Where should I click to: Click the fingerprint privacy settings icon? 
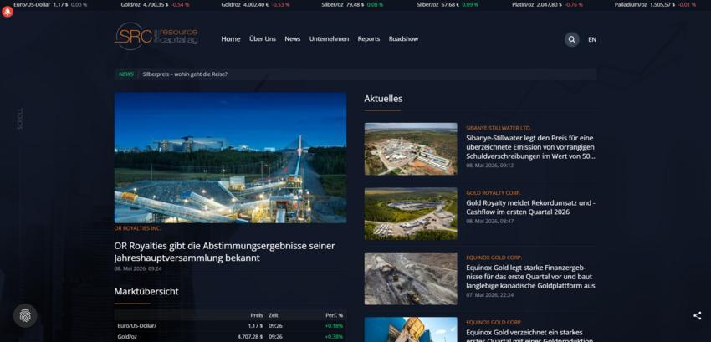pos(25,315)
